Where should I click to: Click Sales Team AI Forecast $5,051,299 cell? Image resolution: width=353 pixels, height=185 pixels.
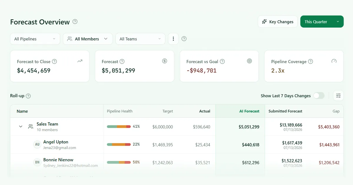(x=249, y=127)
